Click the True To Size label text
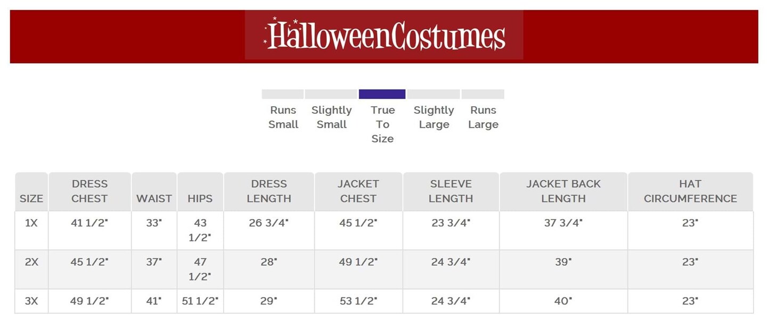 (x=382, y=124)
